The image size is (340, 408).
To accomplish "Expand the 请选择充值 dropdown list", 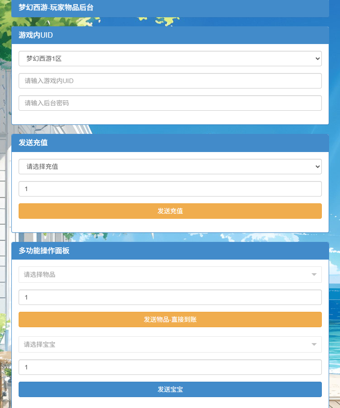I will [170, 167].
